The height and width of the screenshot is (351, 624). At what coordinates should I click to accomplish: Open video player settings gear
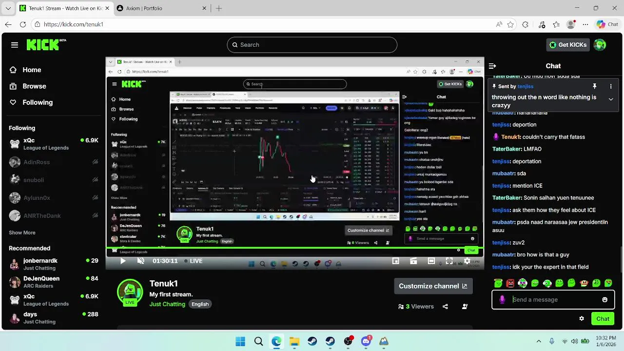click(467, 261)
